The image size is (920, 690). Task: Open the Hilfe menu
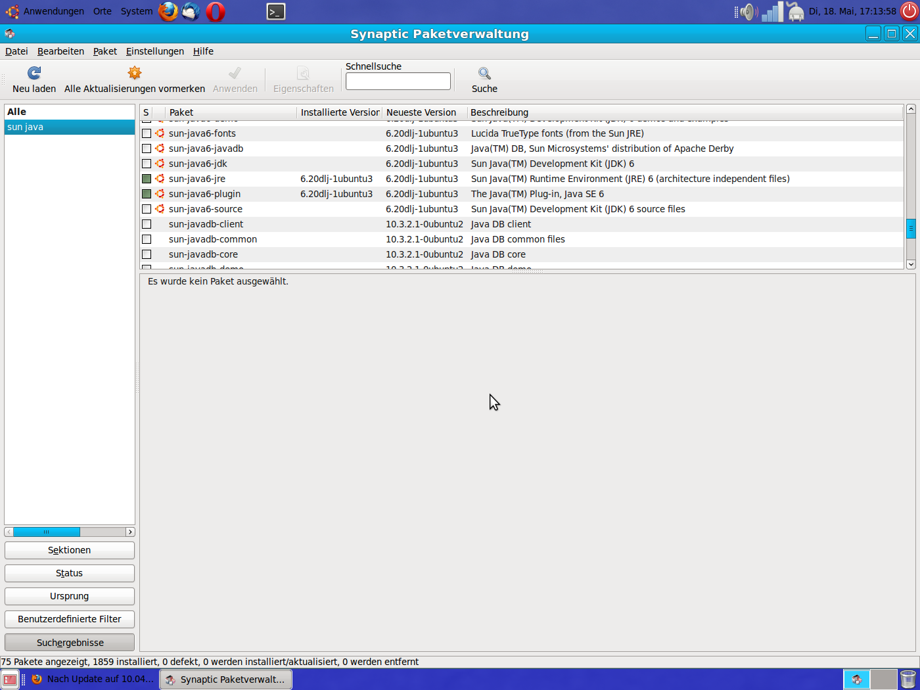(203, 51)
